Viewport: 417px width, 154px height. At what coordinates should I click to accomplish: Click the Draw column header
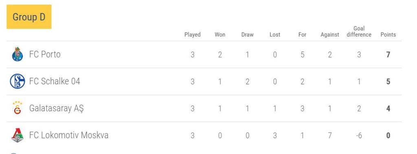pos(247,35)
